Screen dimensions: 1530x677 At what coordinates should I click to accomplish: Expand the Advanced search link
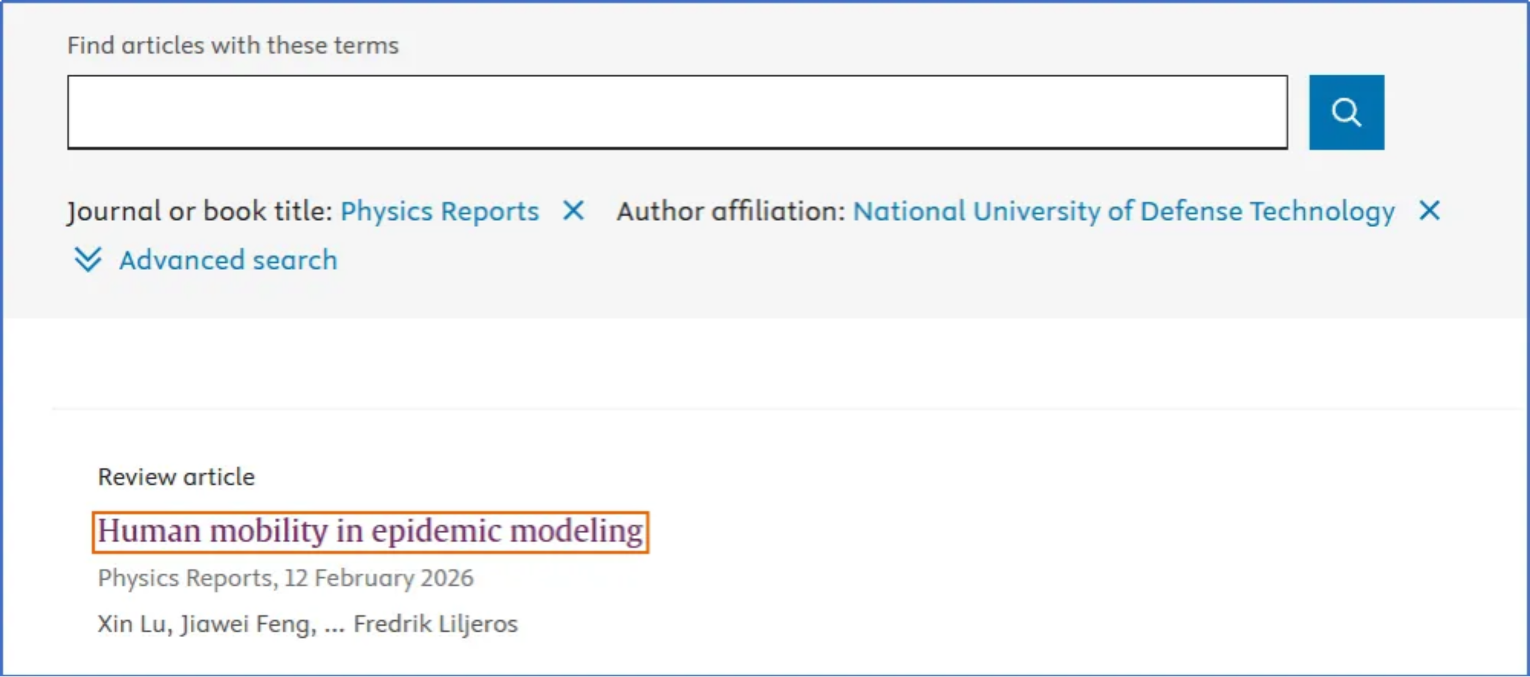click(x=228, y=260)
